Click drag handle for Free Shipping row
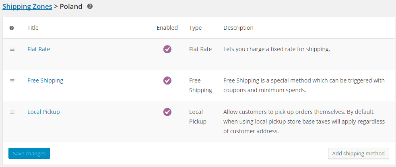 [12, 80]
